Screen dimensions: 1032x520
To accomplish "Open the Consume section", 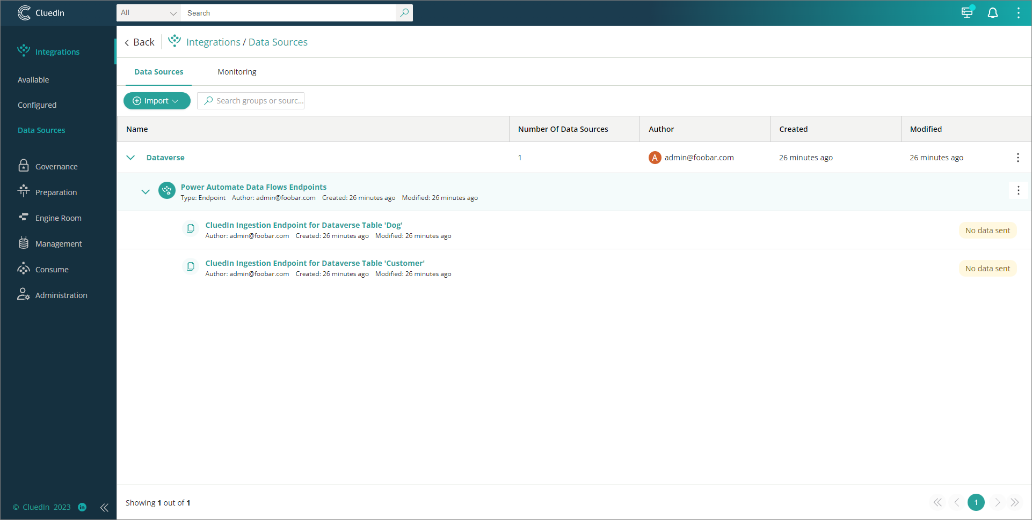I will [52, 269].
